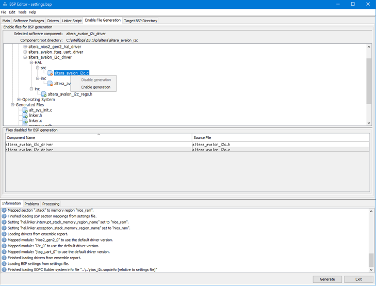Click info icon beside 'Loading drivers from ensemble report'
The width and height of the screenshot is (376, 287).
coord(4,234)
